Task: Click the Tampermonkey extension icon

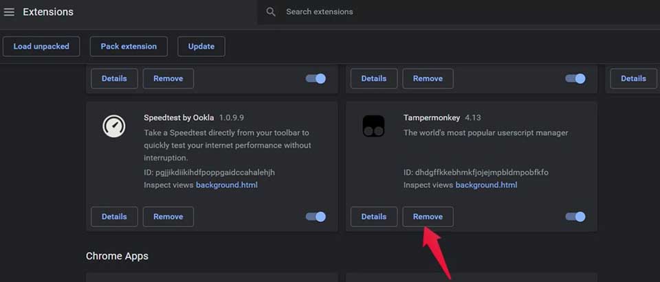Action: [373, 126]
